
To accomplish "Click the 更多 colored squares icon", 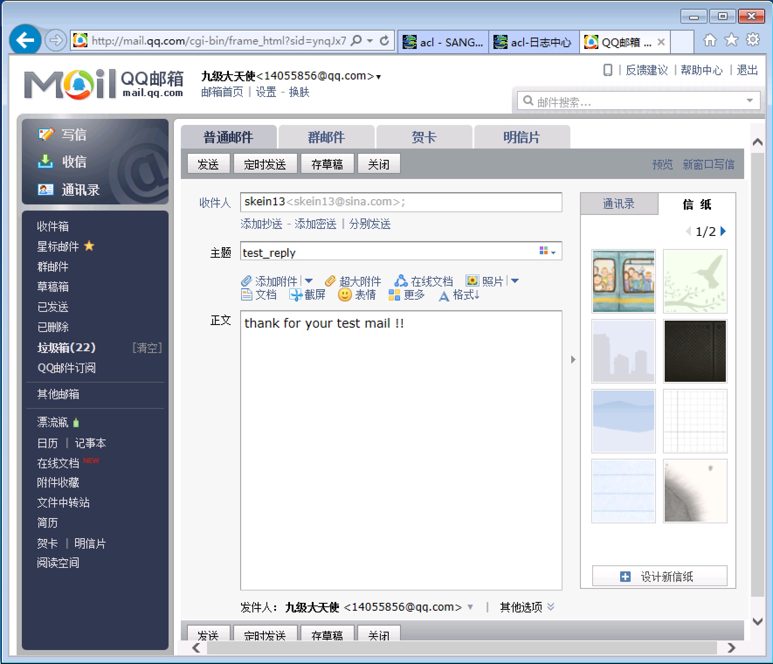I will [x=394, y=295].
